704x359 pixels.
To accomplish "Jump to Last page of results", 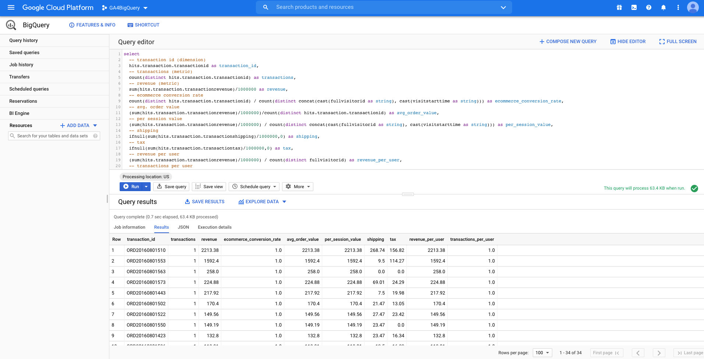I will (690, 353).
